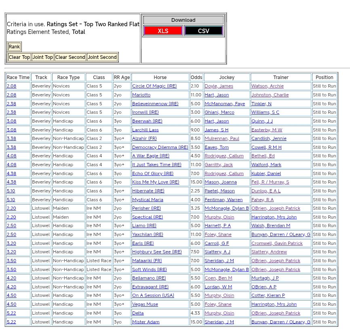Open jockey Coen, Ben M link

coord(218,278)
